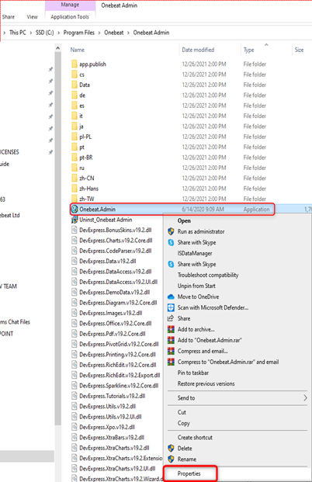Expand breadcrumb arrow after Onebeat
The height and width of the screenshot is (482, 312).
click(129, 33)
